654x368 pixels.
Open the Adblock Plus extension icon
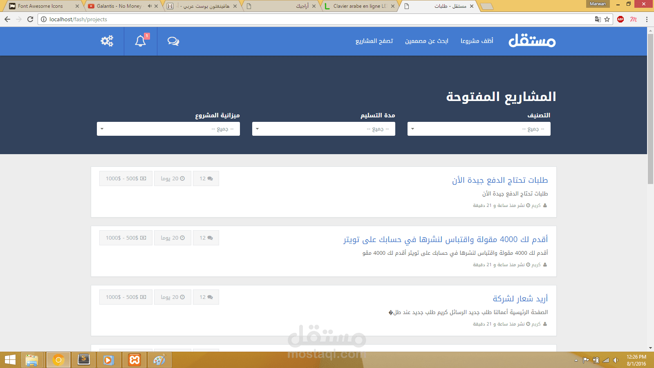click(620, 19)
